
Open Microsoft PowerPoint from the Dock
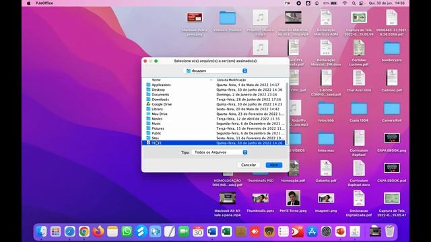pyautogui.click(x=340, y=231)
